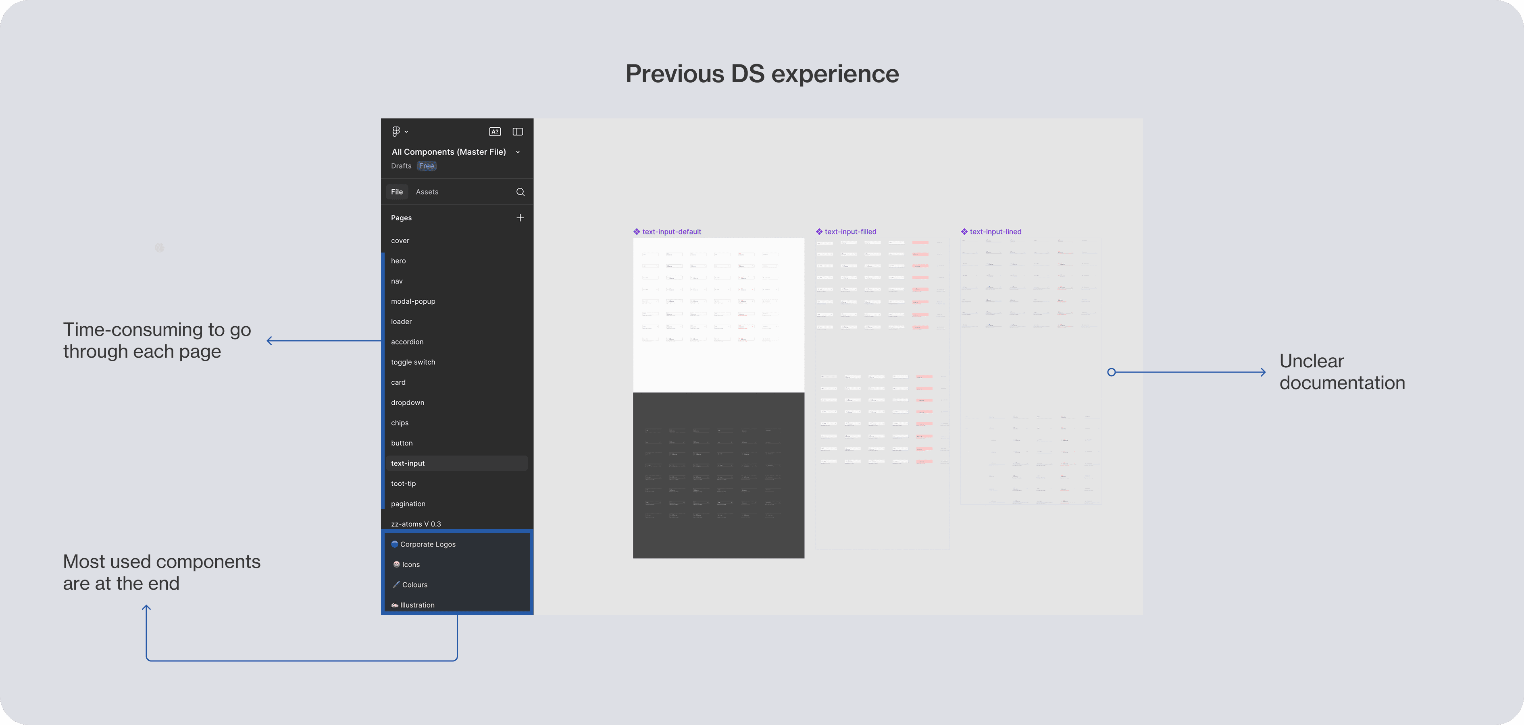
Task: Open the chevron next to Figma logo
Action: pos(406,132)
